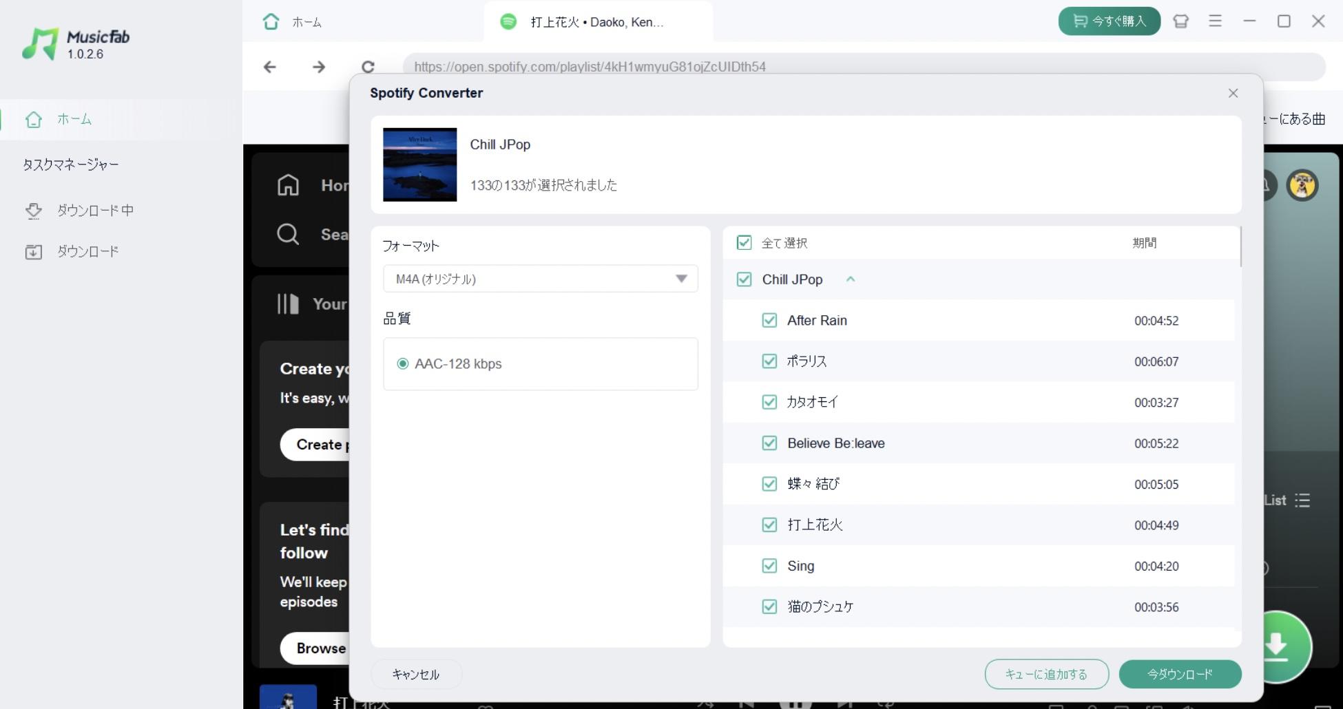Click the Spotify URL address field
Viewport: 1343px width, 709px height.
(864, 67)
